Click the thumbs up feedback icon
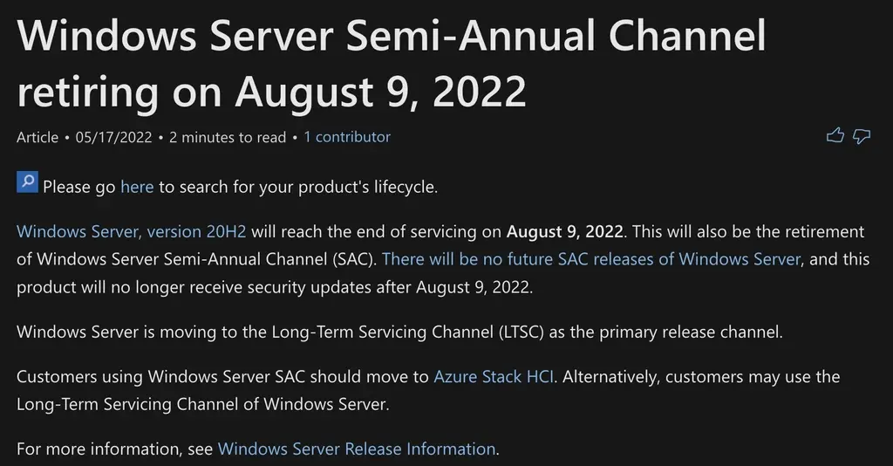Image resolution: width=893 pixels, height=466 pixels. [x=835, y=135]
